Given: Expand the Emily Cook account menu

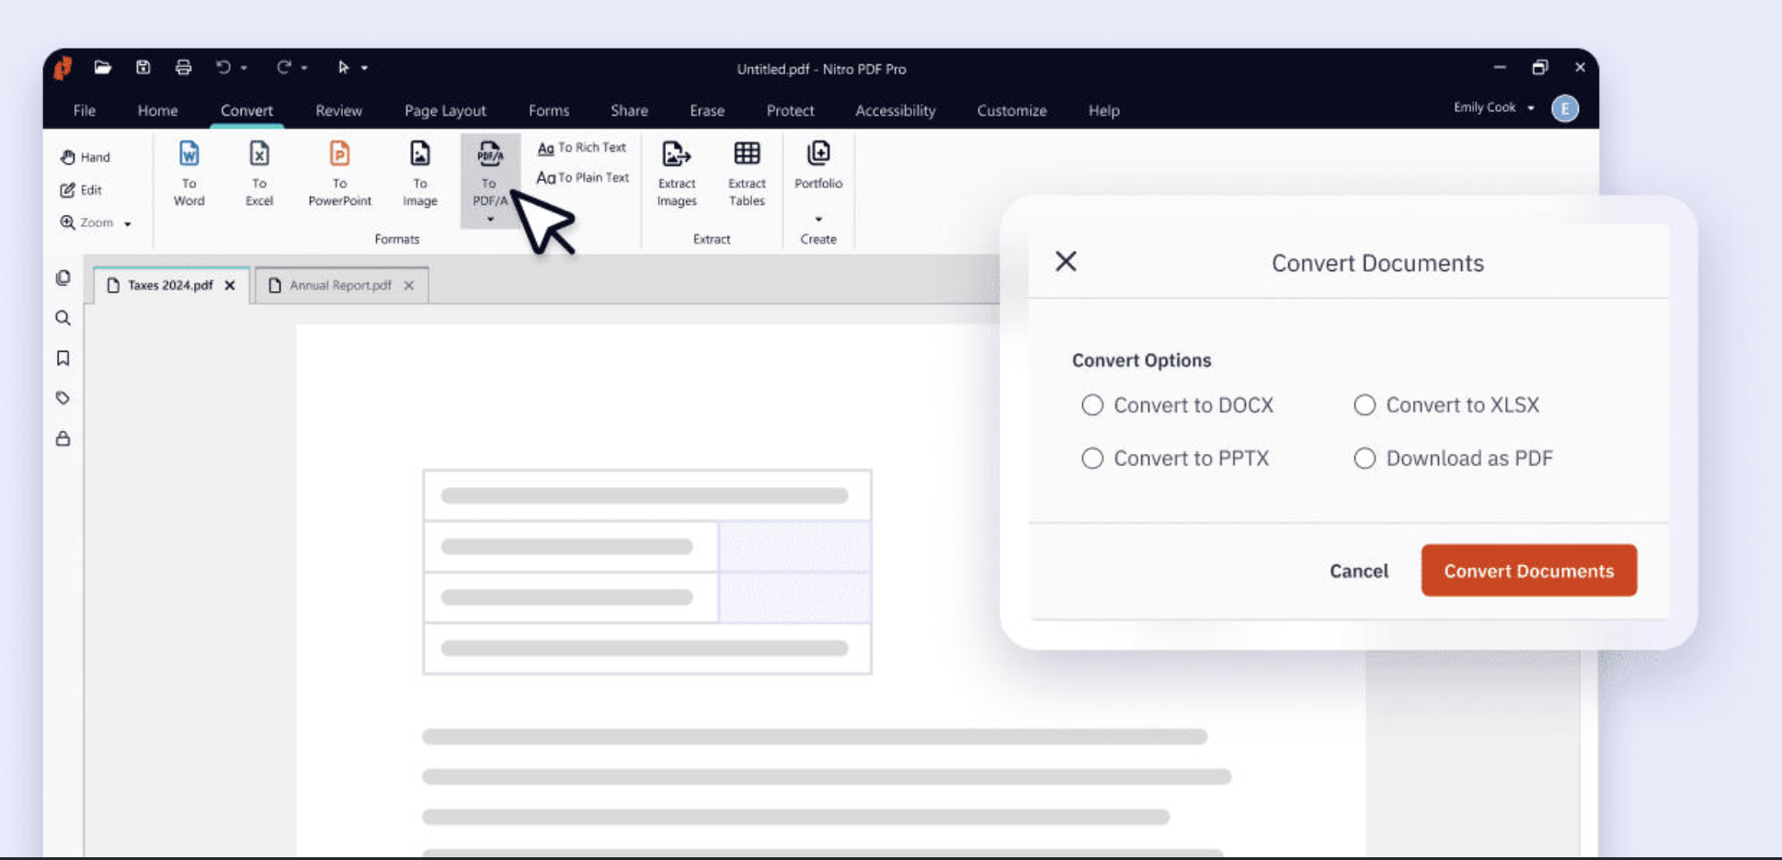Looking at the screenshot, I should tap(1531, 108).
